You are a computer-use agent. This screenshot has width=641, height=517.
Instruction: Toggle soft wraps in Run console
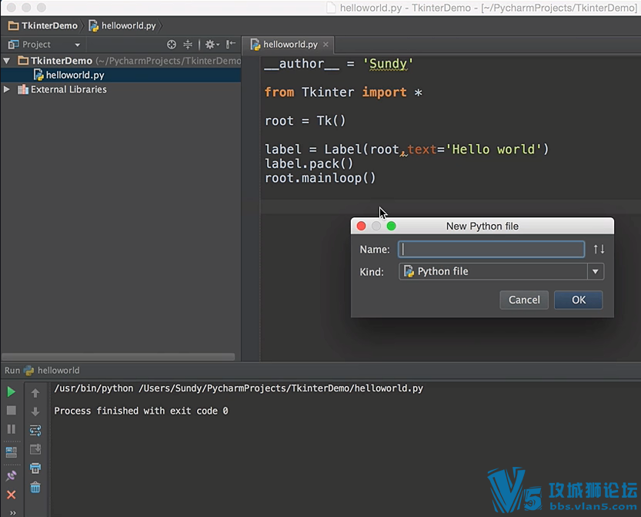[35, 430]
